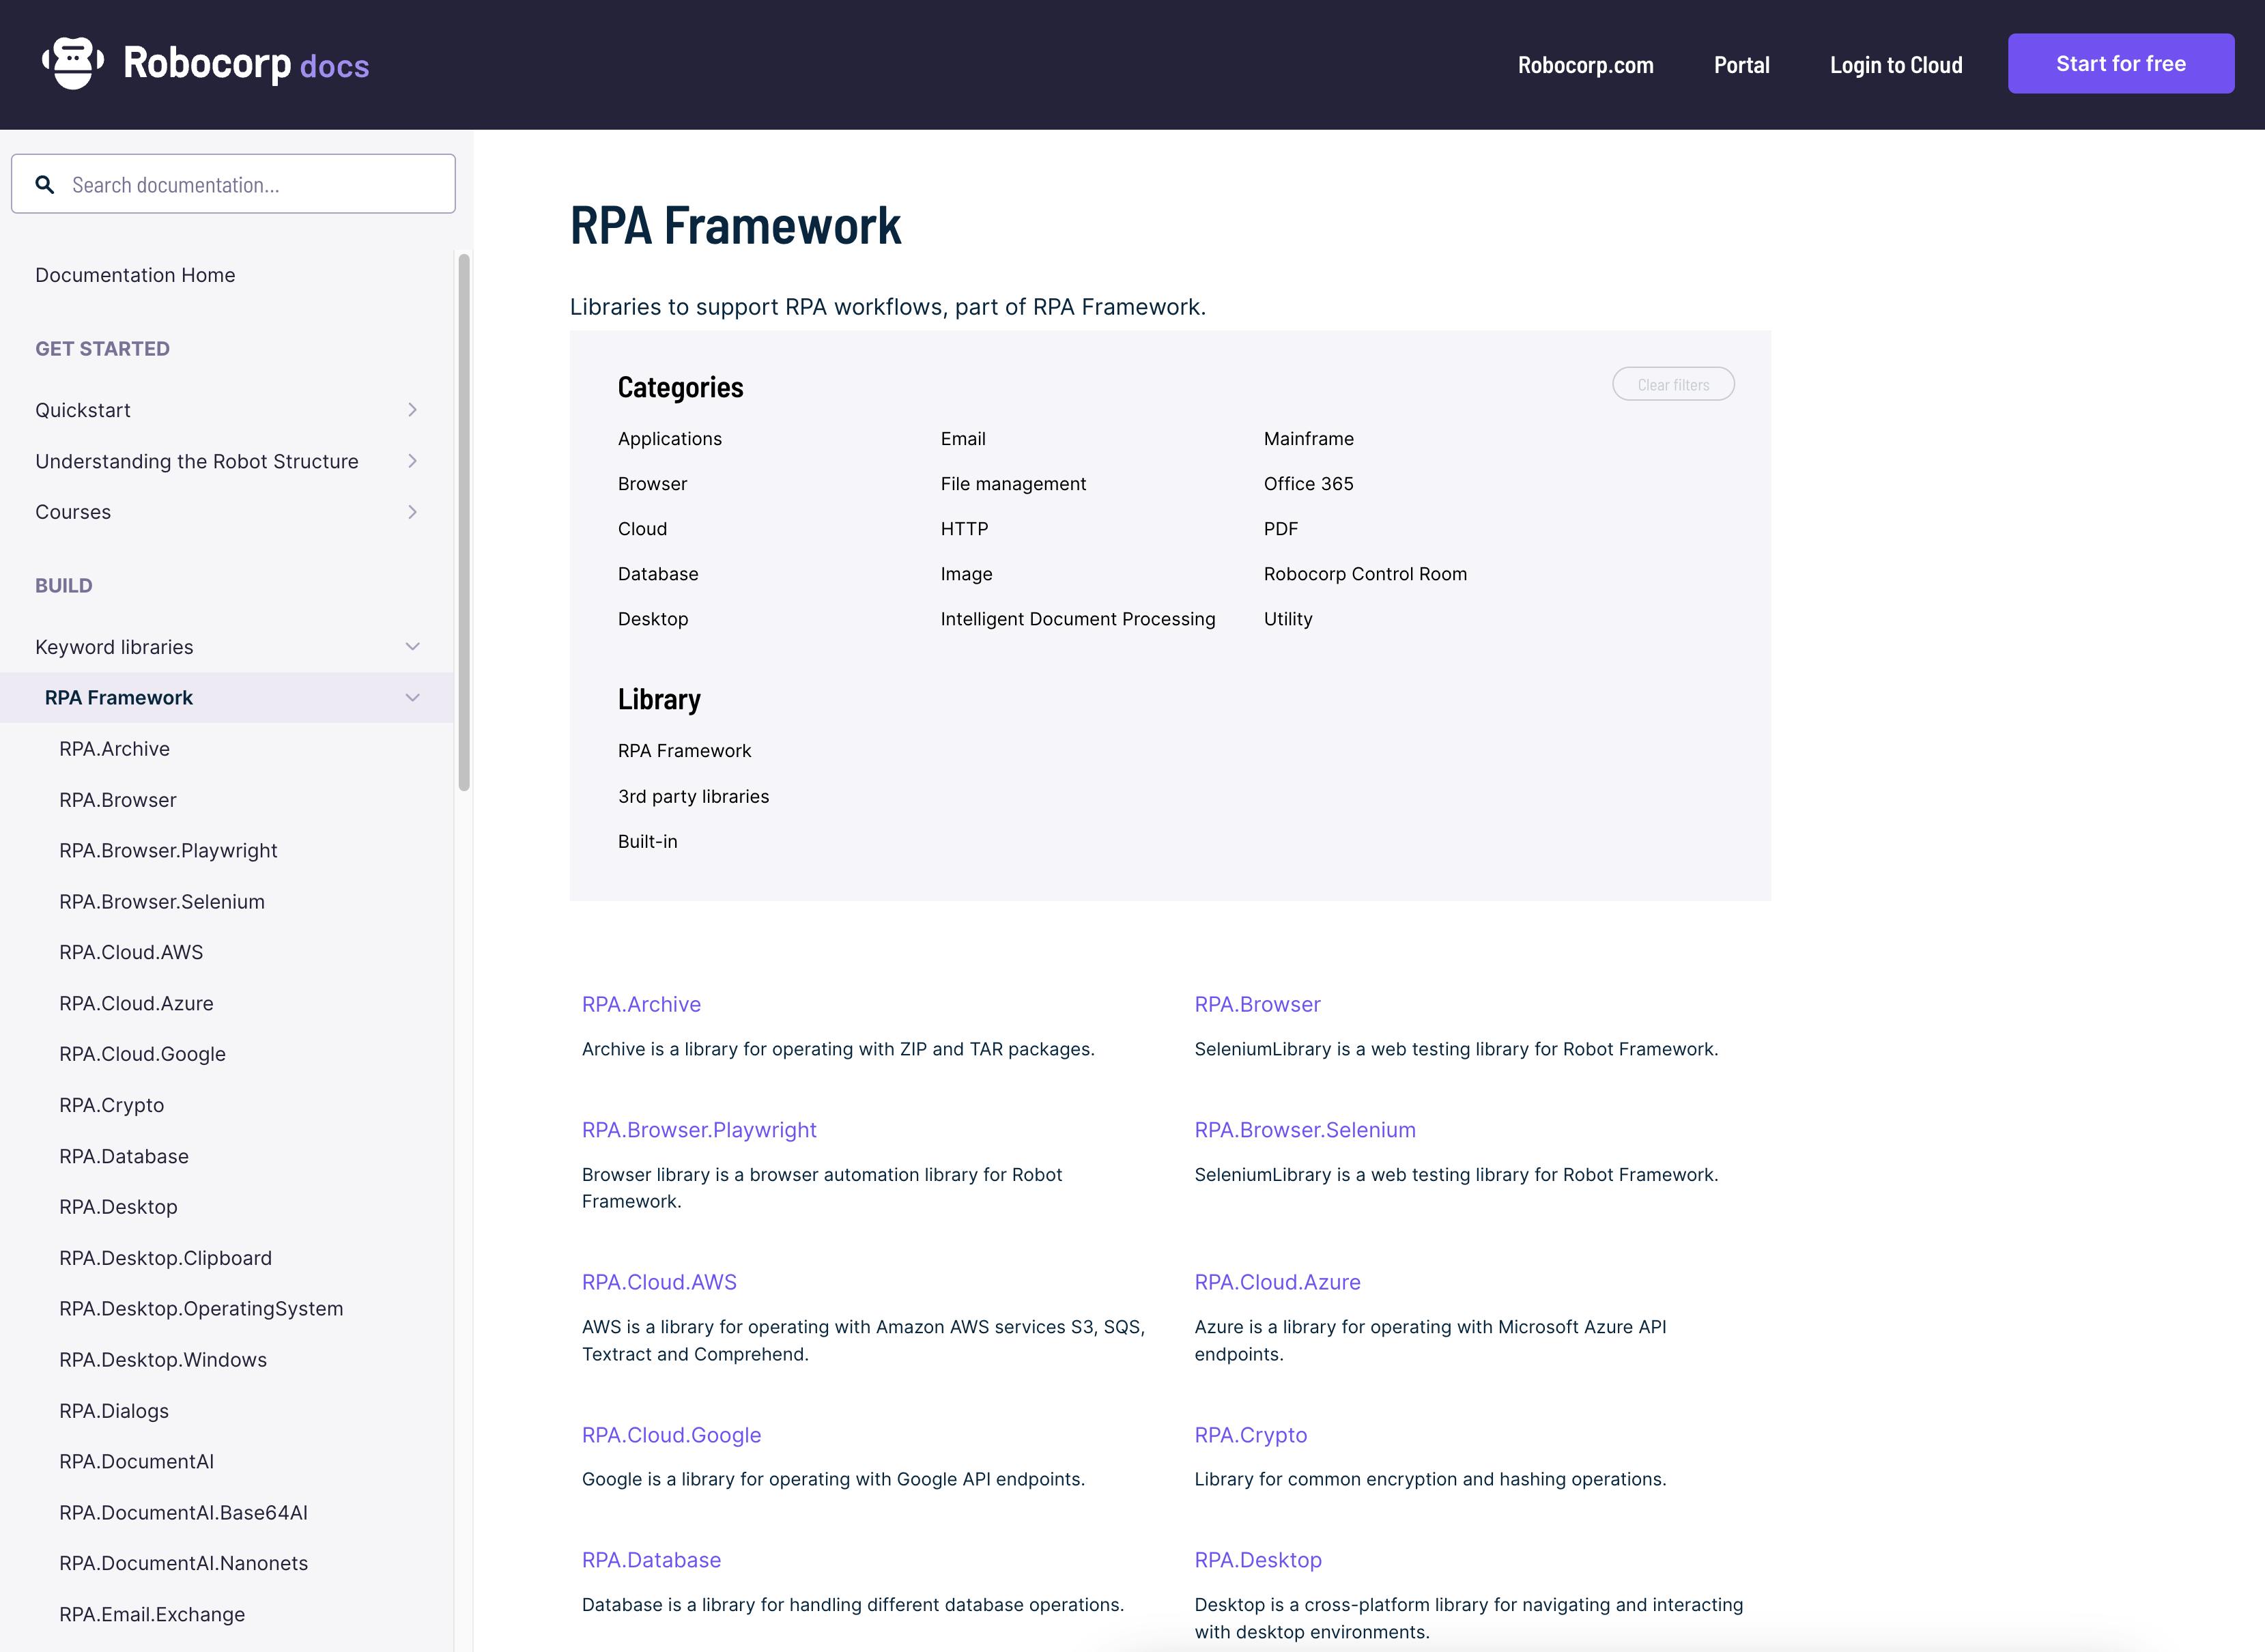Select RPA.Cloud.Azure in the sidebar
Viewport: 2265px width, 1652px height.
tap(136, 1003)
